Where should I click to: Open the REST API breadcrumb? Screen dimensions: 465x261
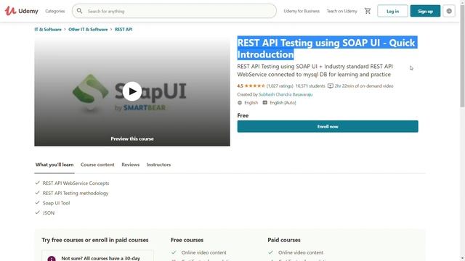click(124, 29)
